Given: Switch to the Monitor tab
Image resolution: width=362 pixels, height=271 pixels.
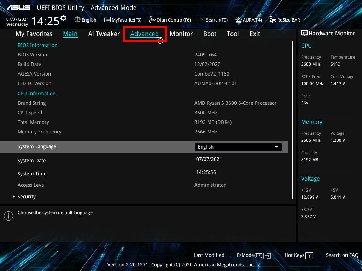Looking at the screenshot, I should [181, 34].
